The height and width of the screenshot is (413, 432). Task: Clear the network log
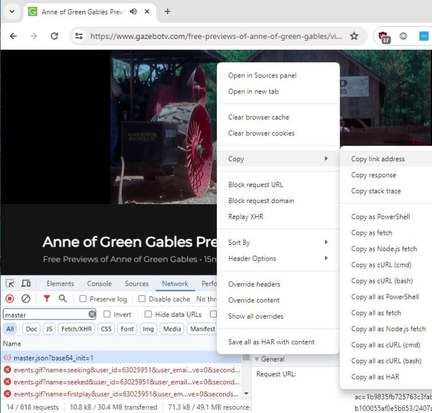[x=26, y=299]
